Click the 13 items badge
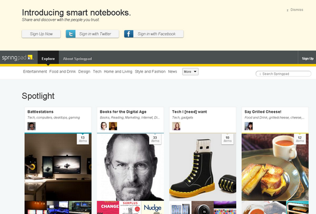316x214 pixels. pos(83,139)
